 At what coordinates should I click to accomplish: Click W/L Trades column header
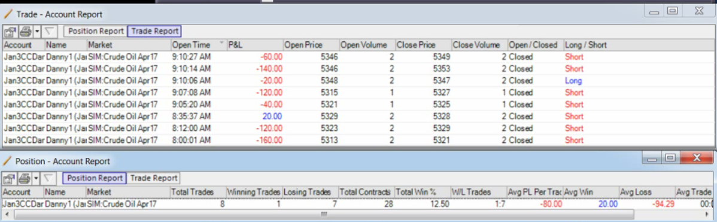(479, 192)
